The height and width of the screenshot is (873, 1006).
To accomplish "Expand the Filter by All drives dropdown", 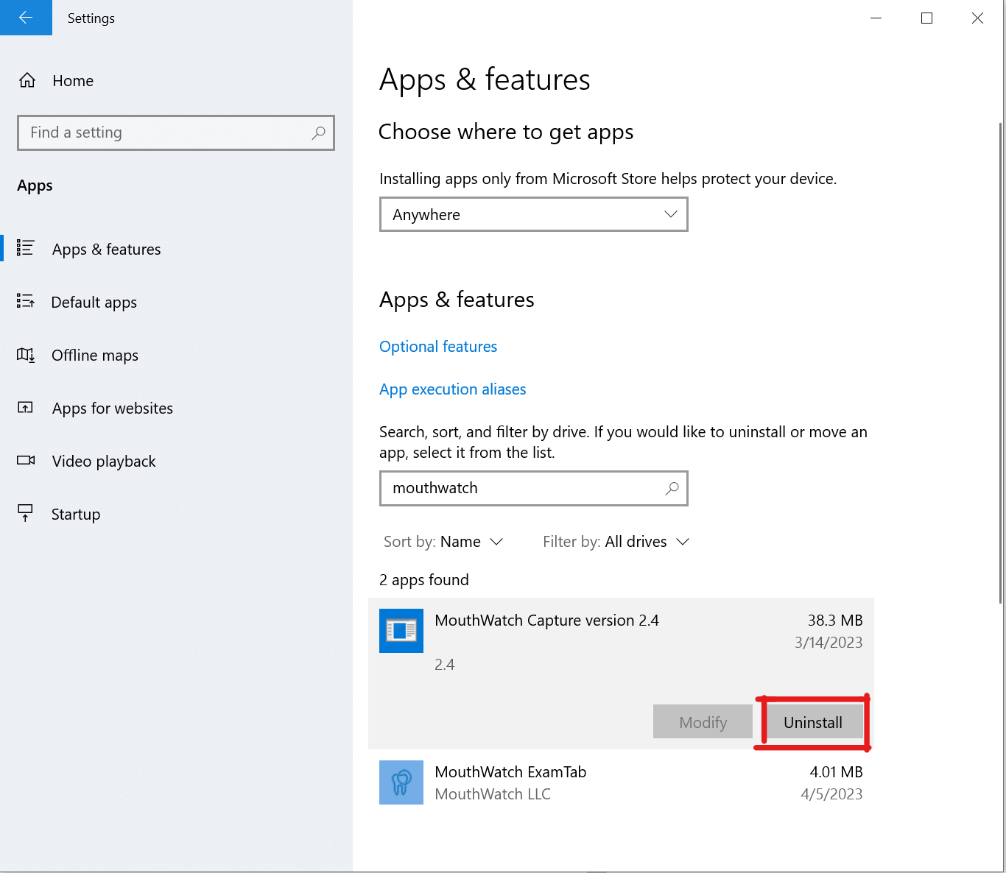I will coord(616,542).
